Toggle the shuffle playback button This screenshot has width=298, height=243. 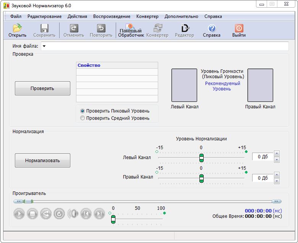click(46, 214)
